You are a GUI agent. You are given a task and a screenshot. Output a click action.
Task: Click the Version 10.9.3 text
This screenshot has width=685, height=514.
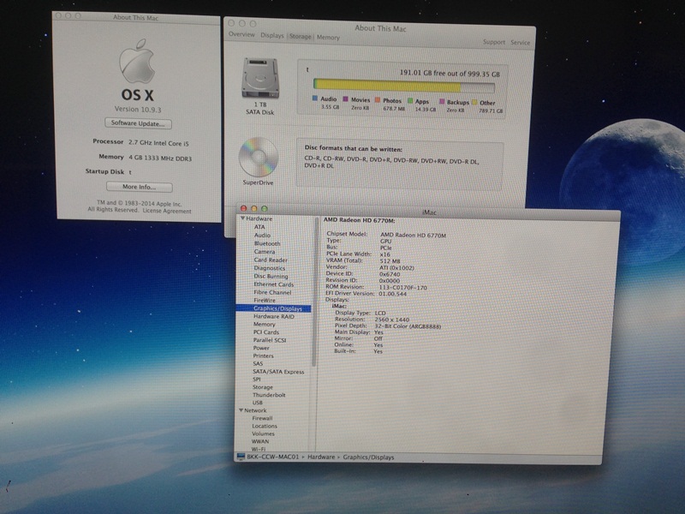[x=138, y=109]
